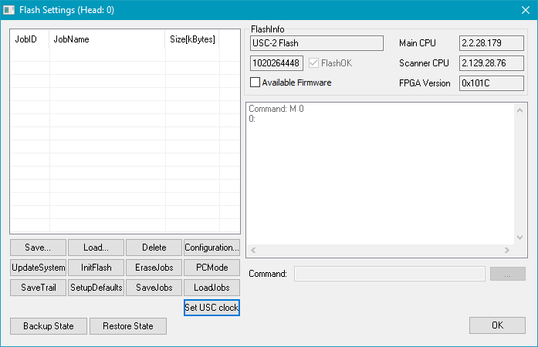Switch to PCMode
The width and height of the screenshot is (538, 347).
click(x=211, y=268)
